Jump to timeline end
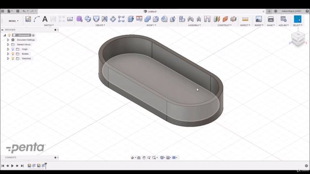Screen dimensions: 310x174 pos(22,166)
